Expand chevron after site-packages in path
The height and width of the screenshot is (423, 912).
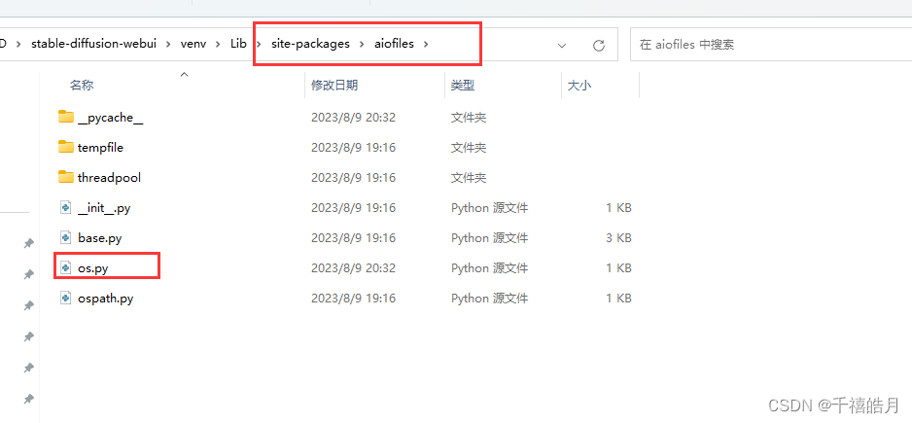[362, 44]
